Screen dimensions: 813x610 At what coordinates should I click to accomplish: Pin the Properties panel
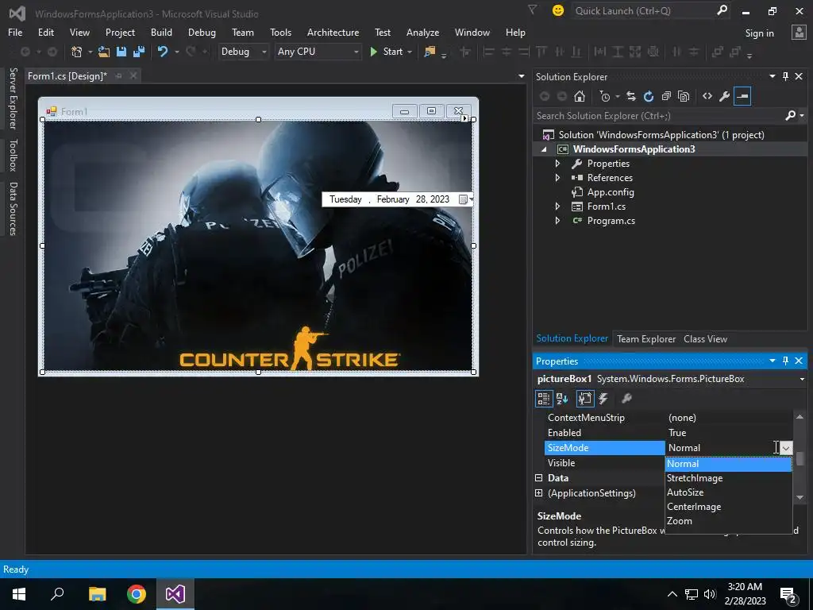(x=785, y=361)
